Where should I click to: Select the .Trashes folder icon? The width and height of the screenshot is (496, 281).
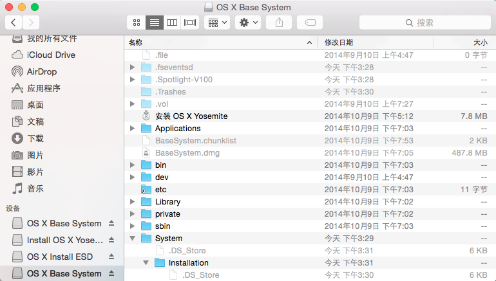146,91
